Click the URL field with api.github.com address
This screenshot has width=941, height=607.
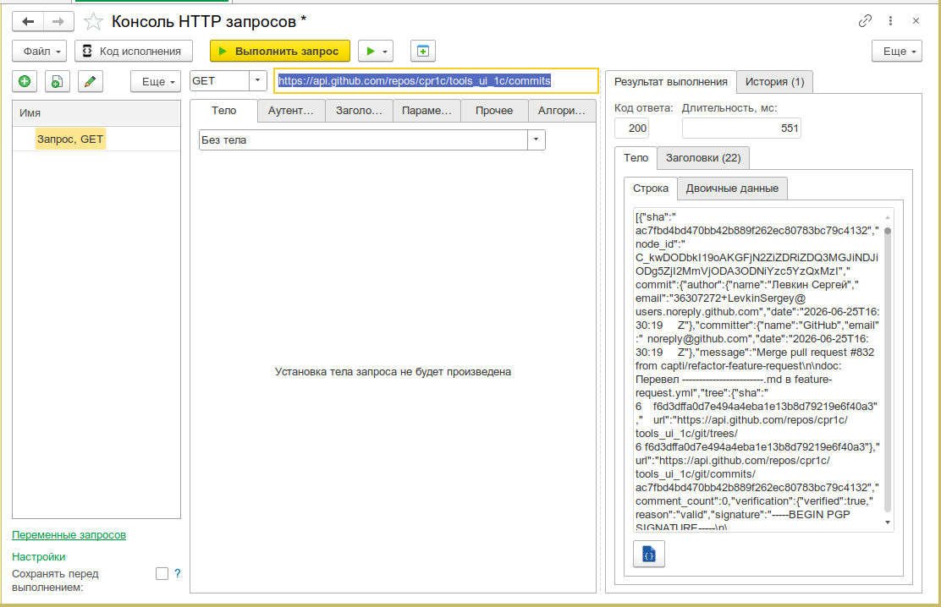coord(437,80)
